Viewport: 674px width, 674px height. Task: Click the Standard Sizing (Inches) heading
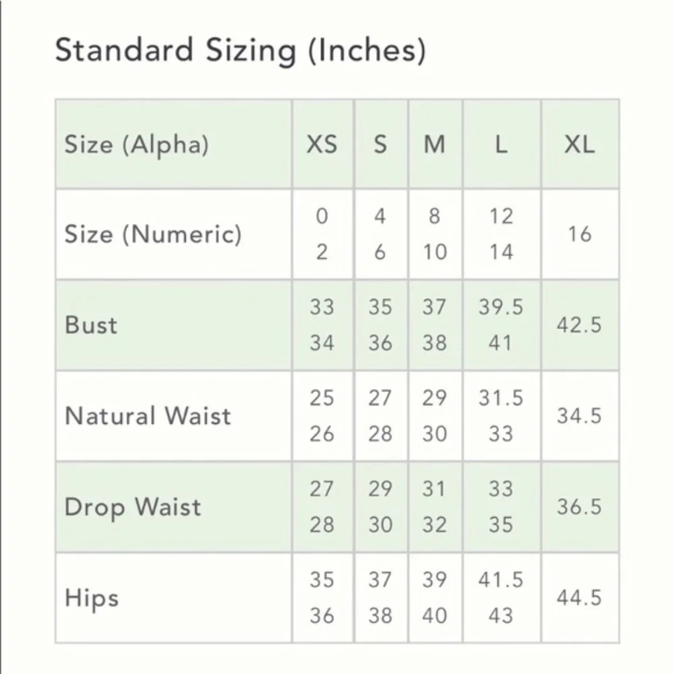click(241, 52)
